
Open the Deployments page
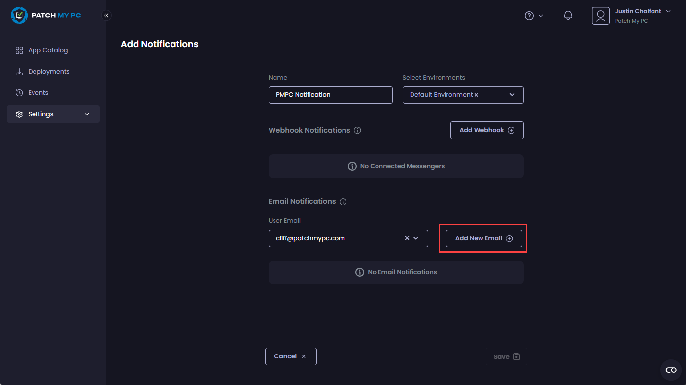(x=49, y=72)
